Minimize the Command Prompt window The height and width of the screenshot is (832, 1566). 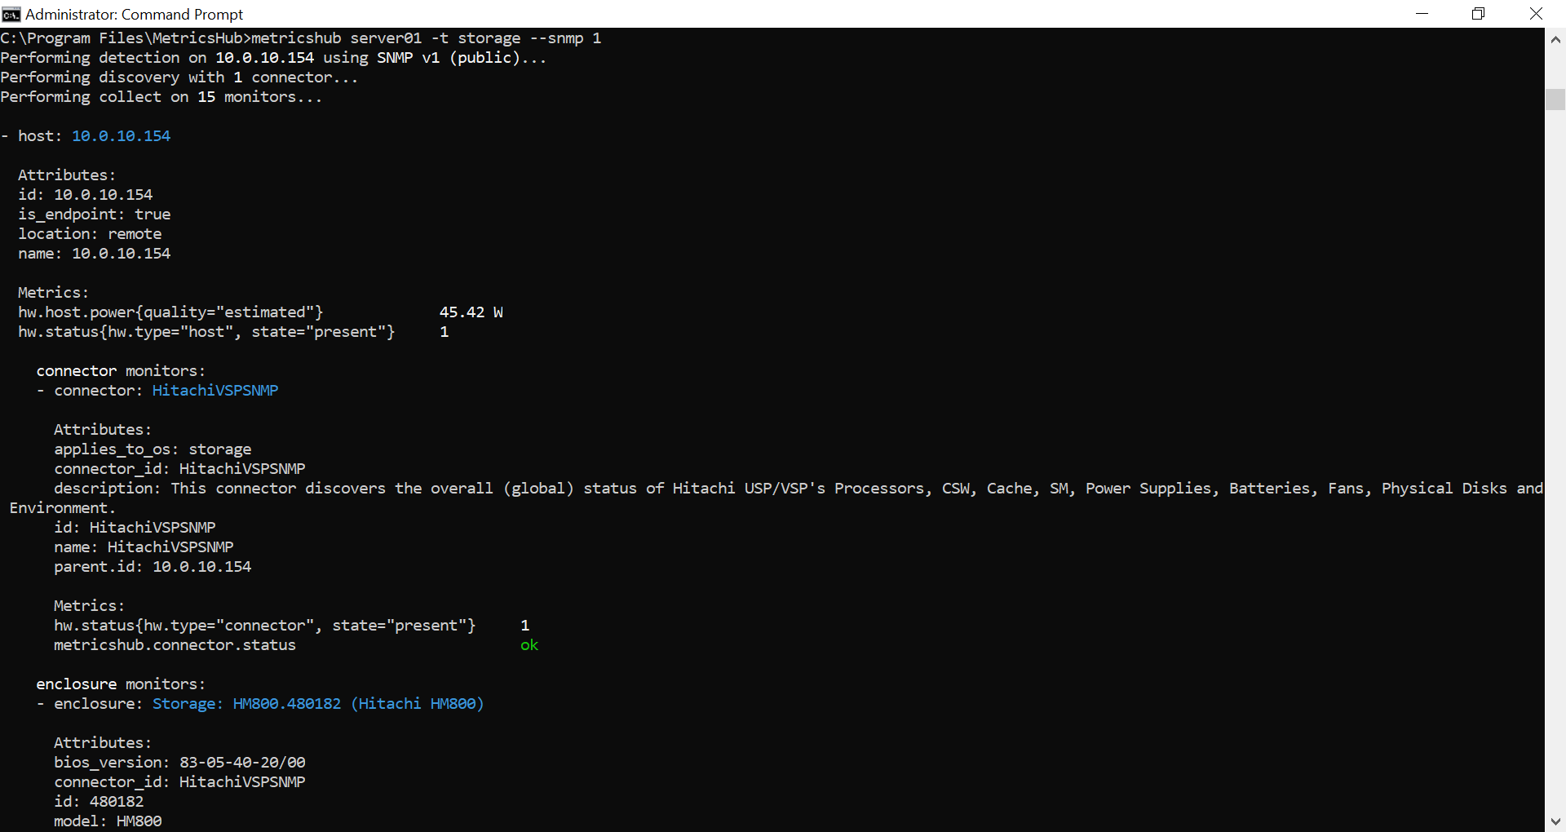tap(1422, 14)
